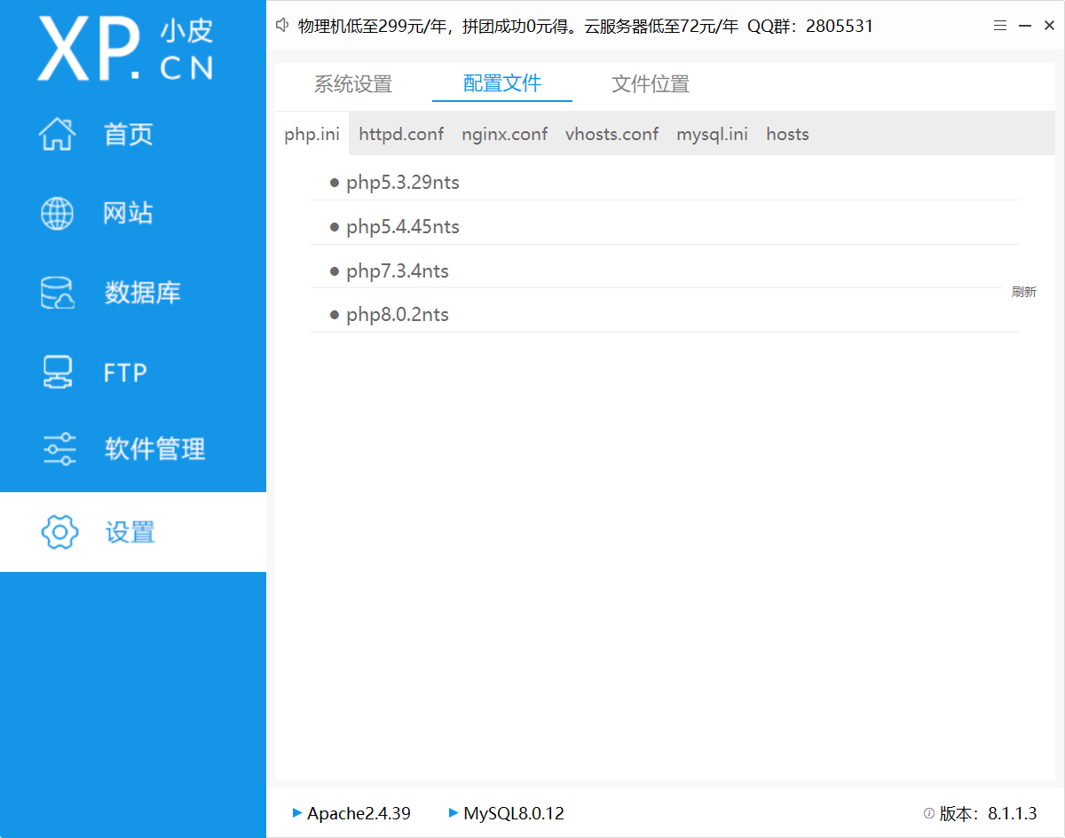Select the database cylinder icon
Image resolution: width=1065 pixels, height=838 pixels.
(59, 293)
